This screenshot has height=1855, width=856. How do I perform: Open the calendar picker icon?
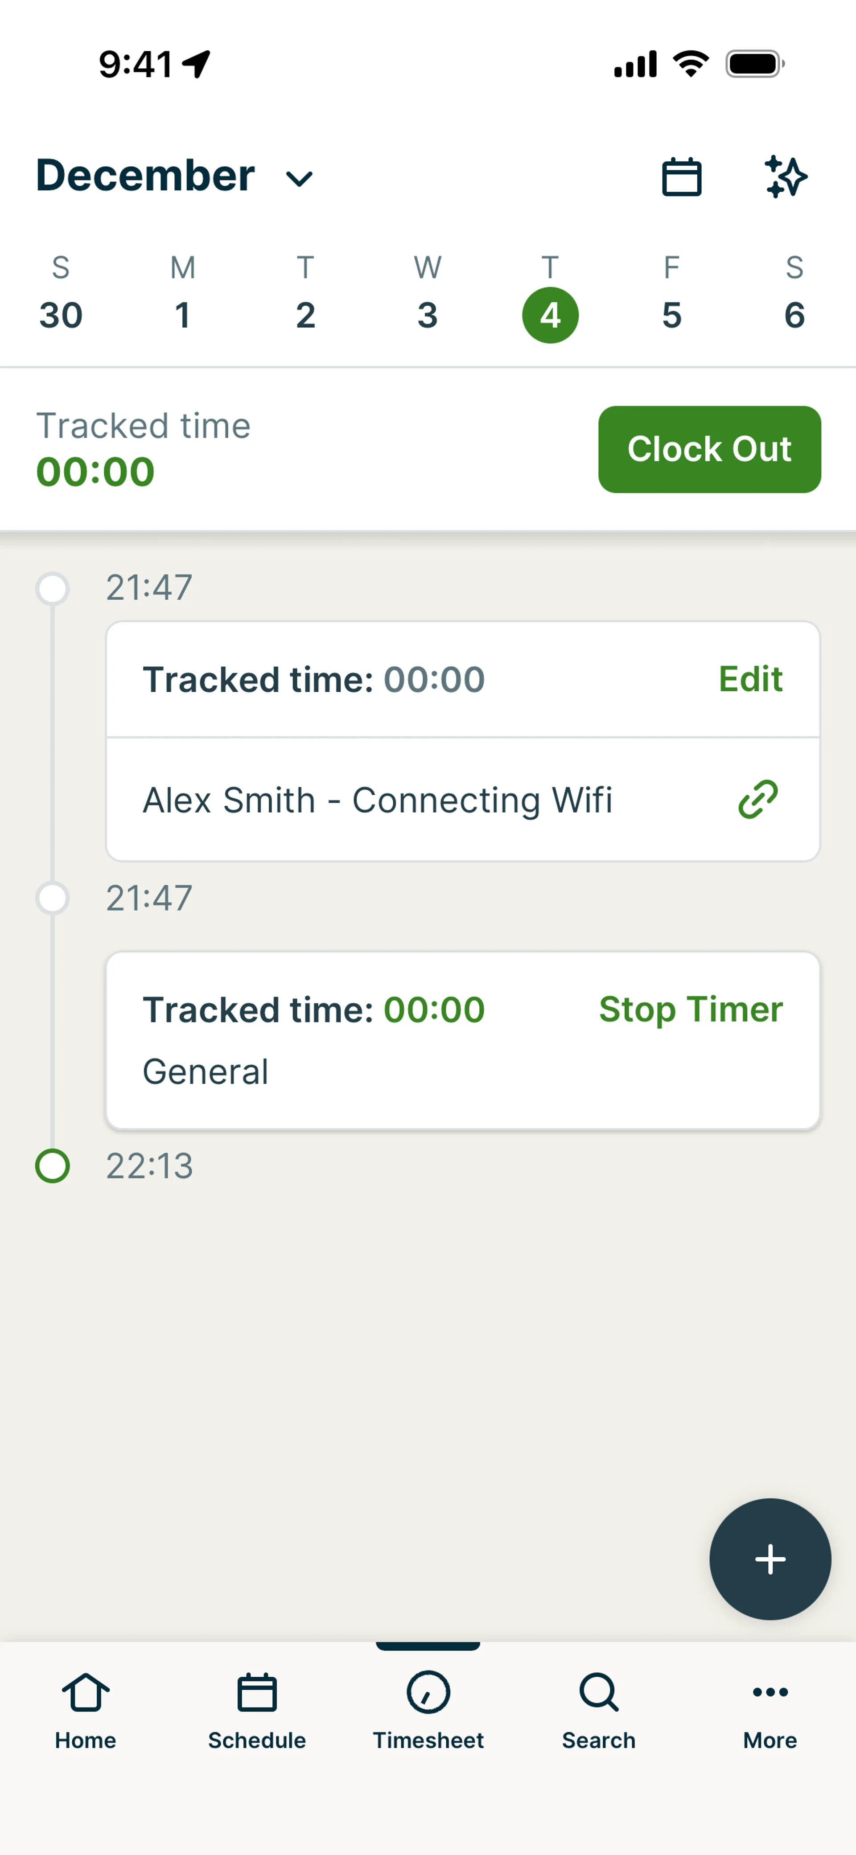[681, 176]
